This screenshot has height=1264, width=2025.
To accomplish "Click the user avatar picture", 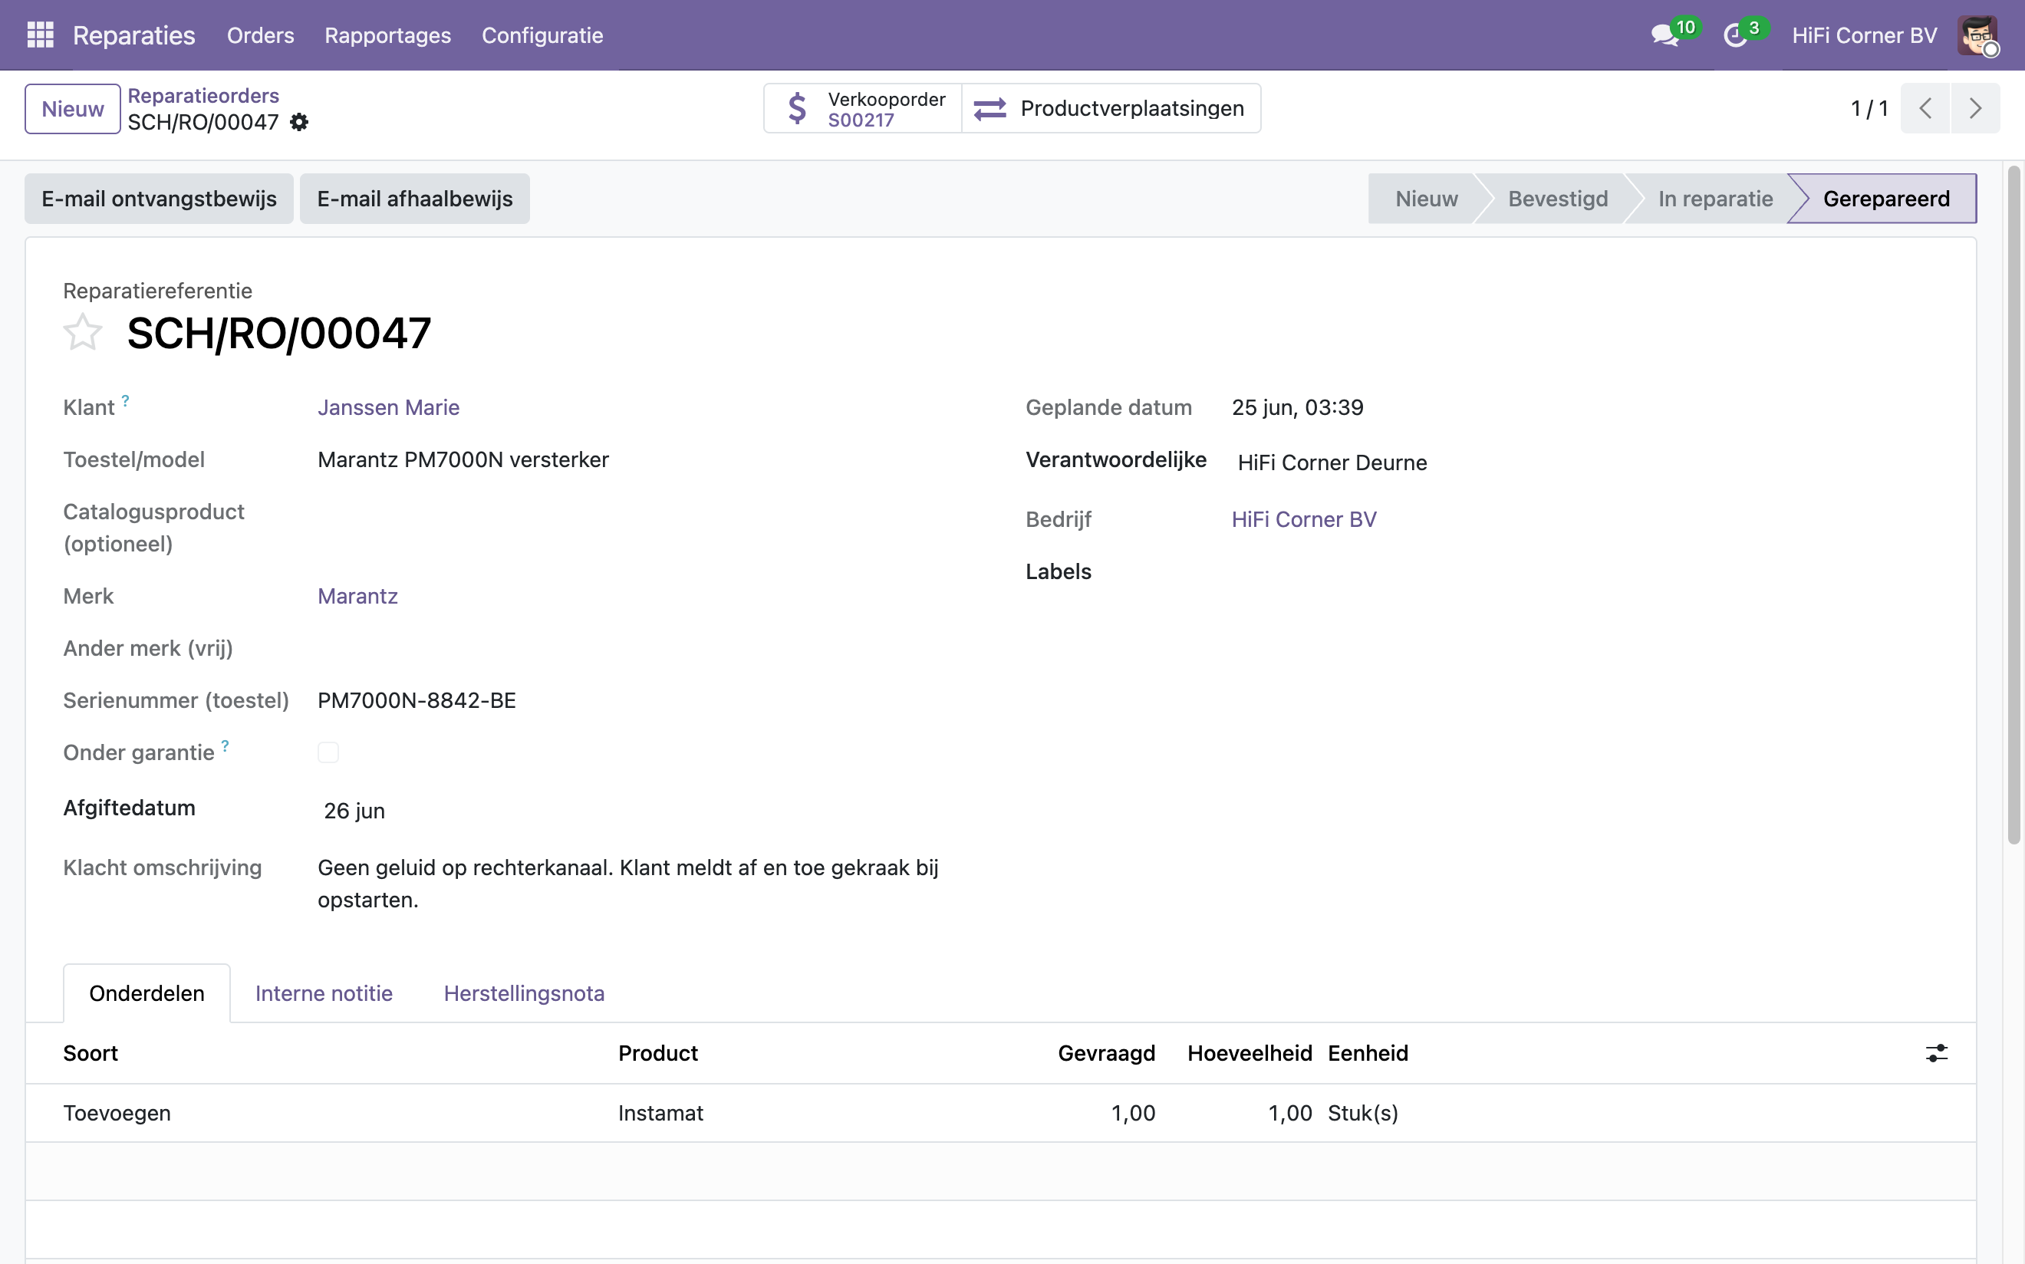I will 1977,35.
